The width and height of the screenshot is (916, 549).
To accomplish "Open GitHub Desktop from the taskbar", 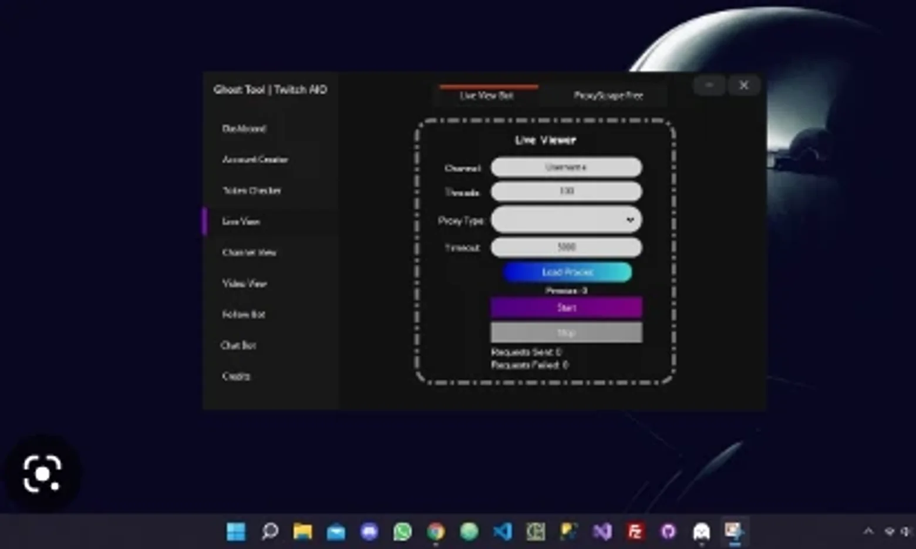I will pos(668,531).
